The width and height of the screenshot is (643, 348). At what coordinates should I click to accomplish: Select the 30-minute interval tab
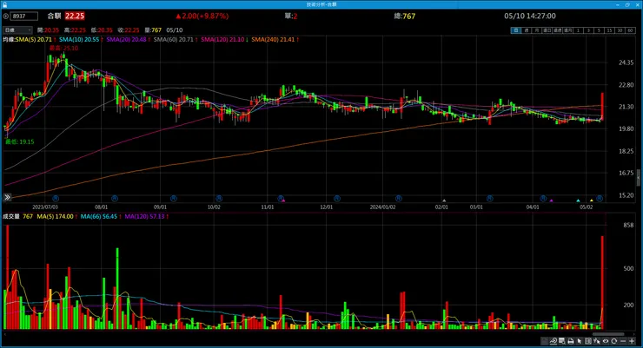(620, 30)
